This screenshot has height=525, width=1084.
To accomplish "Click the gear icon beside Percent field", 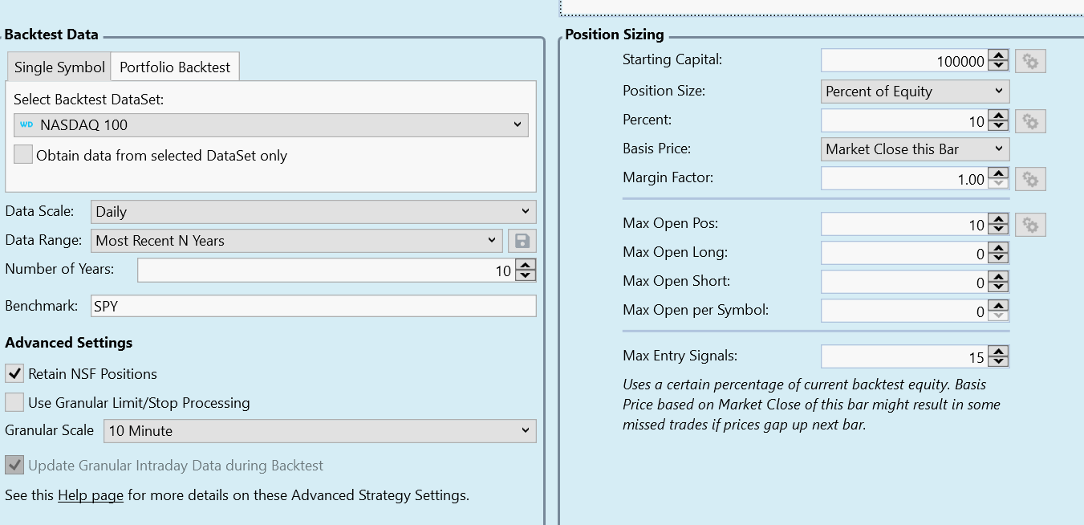I will pos(1030,121).
